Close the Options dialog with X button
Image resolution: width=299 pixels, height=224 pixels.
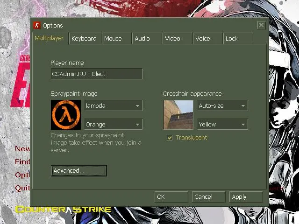click(261, 25)
